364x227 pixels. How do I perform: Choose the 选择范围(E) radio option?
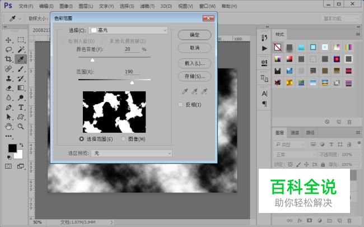(82, 139)
